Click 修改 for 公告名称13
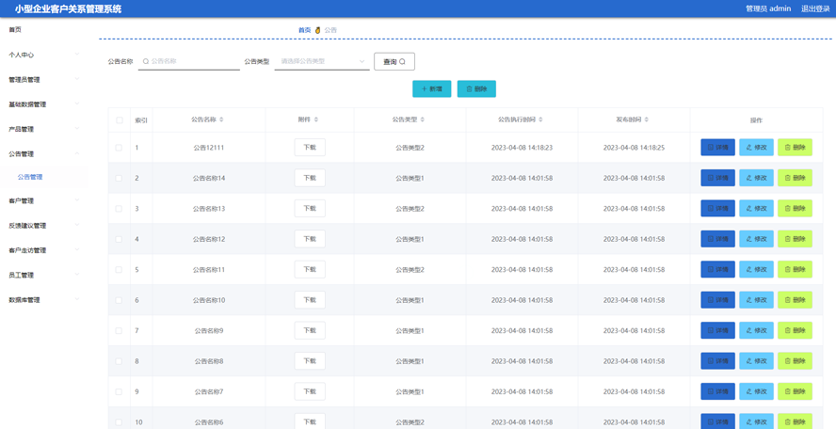The height and width of the screenshot is (429, 836). coord(756,209)
